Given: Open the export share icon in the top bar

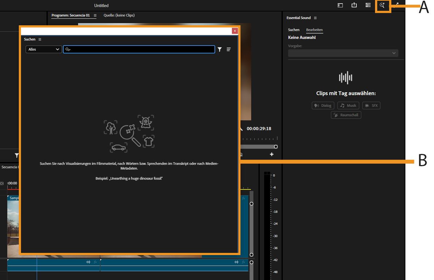Looking at the screenshot, I should point(354,5).
